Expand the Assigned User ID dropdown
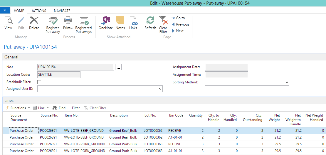 coord(160,89)
